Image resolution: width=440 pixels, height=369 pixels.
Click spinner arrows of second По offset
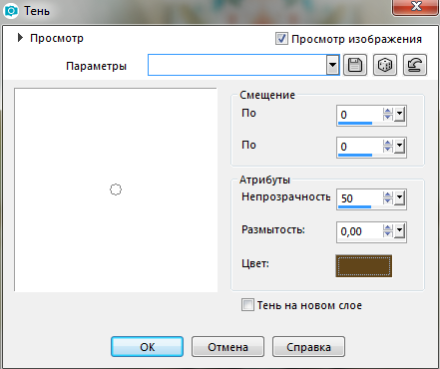pyautogui.click(x=388, y=146)
